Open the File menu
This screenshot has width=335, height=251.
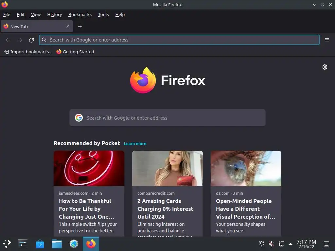click(7, 14)
